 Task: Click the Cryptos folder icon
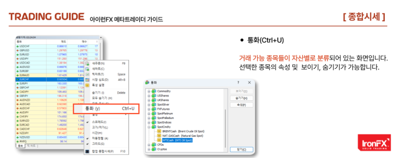point(154,149)
